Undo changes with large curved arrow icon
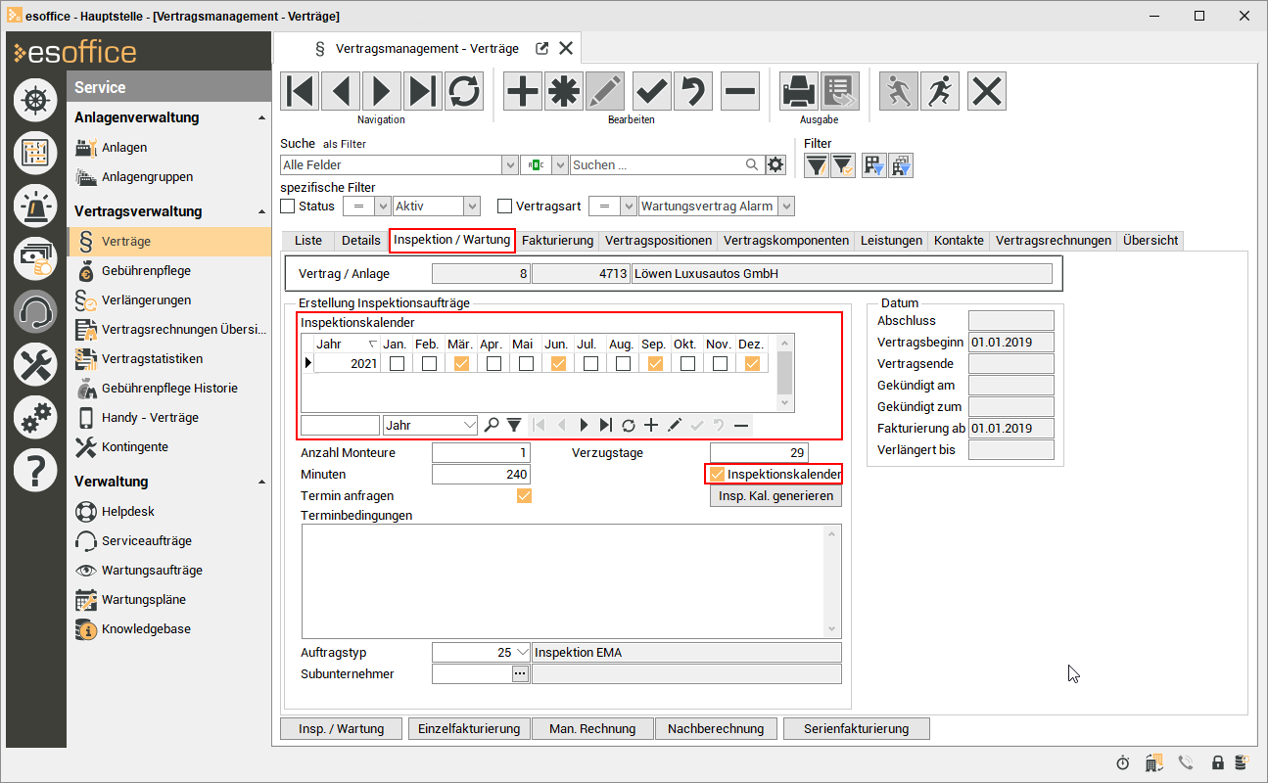This screenshot has width=1268, height=783. [693, 91]
